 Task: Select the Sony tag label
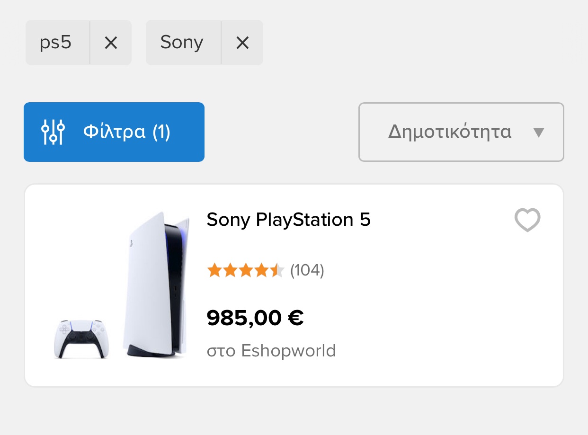(182, 43)
